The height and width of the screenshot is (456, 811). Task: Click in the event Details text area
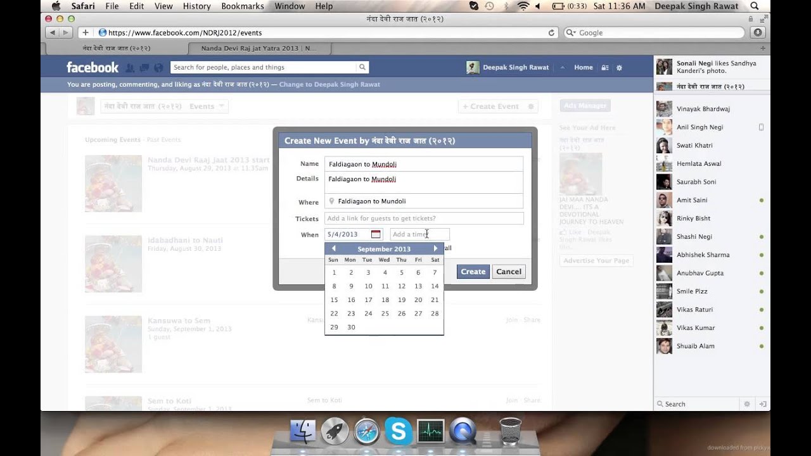pos(424,182)
